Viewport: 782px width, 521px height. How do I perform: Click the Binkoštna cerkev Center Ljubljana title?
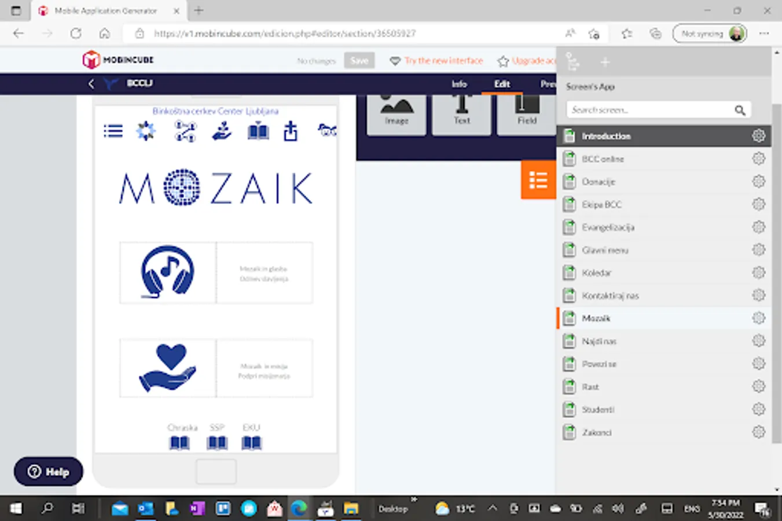[x=215, y=111]
